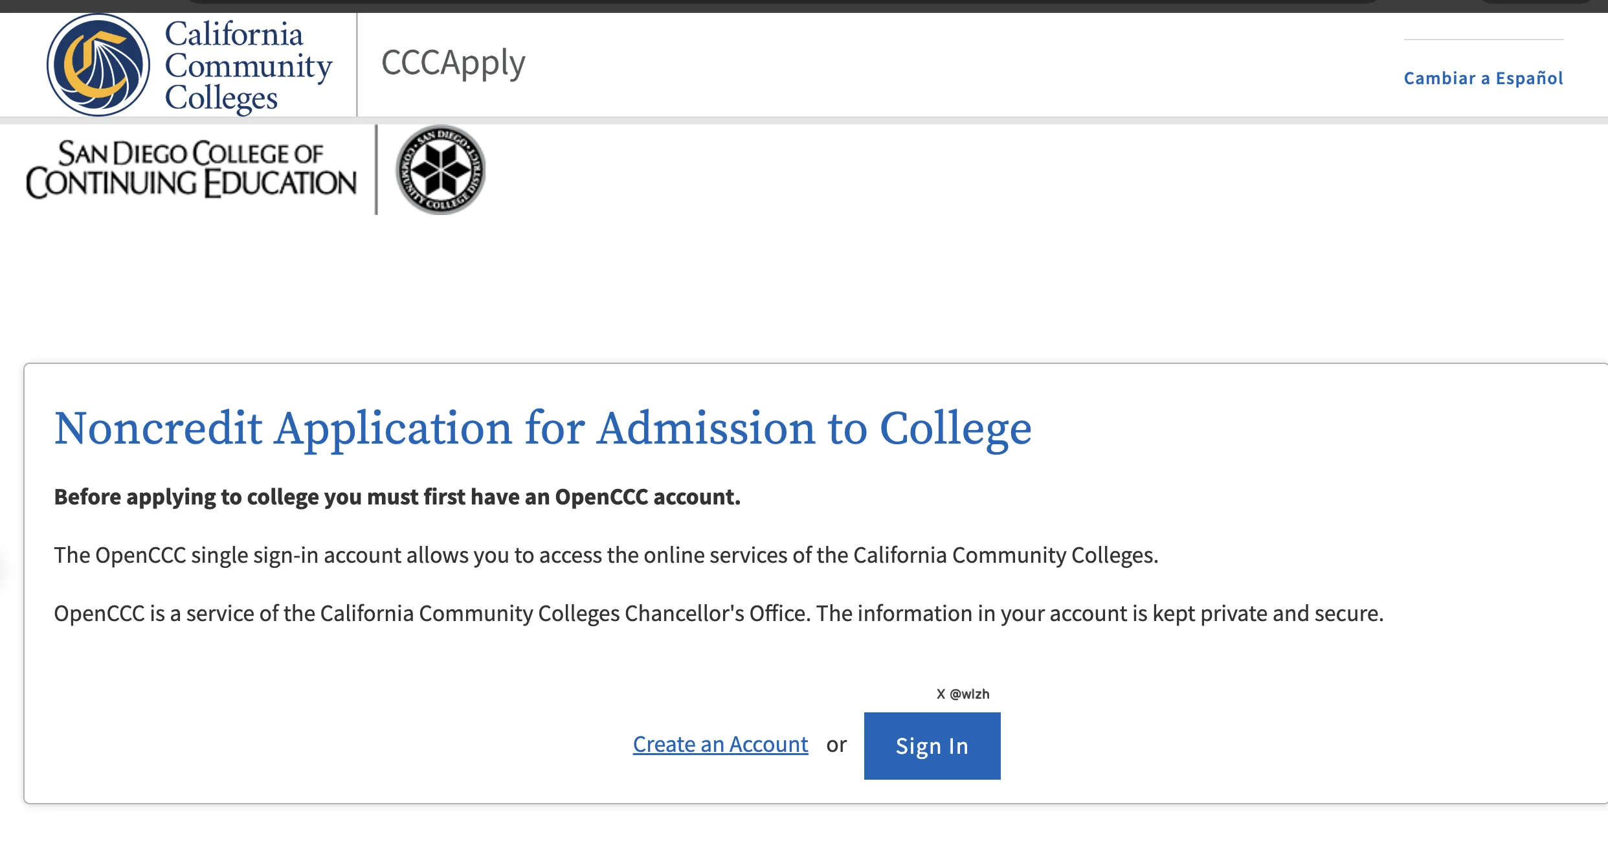The width and height of the screenshot is (1608, 860).
Task: Switch language with Cambiar a Español
Action: [1483, 78]
